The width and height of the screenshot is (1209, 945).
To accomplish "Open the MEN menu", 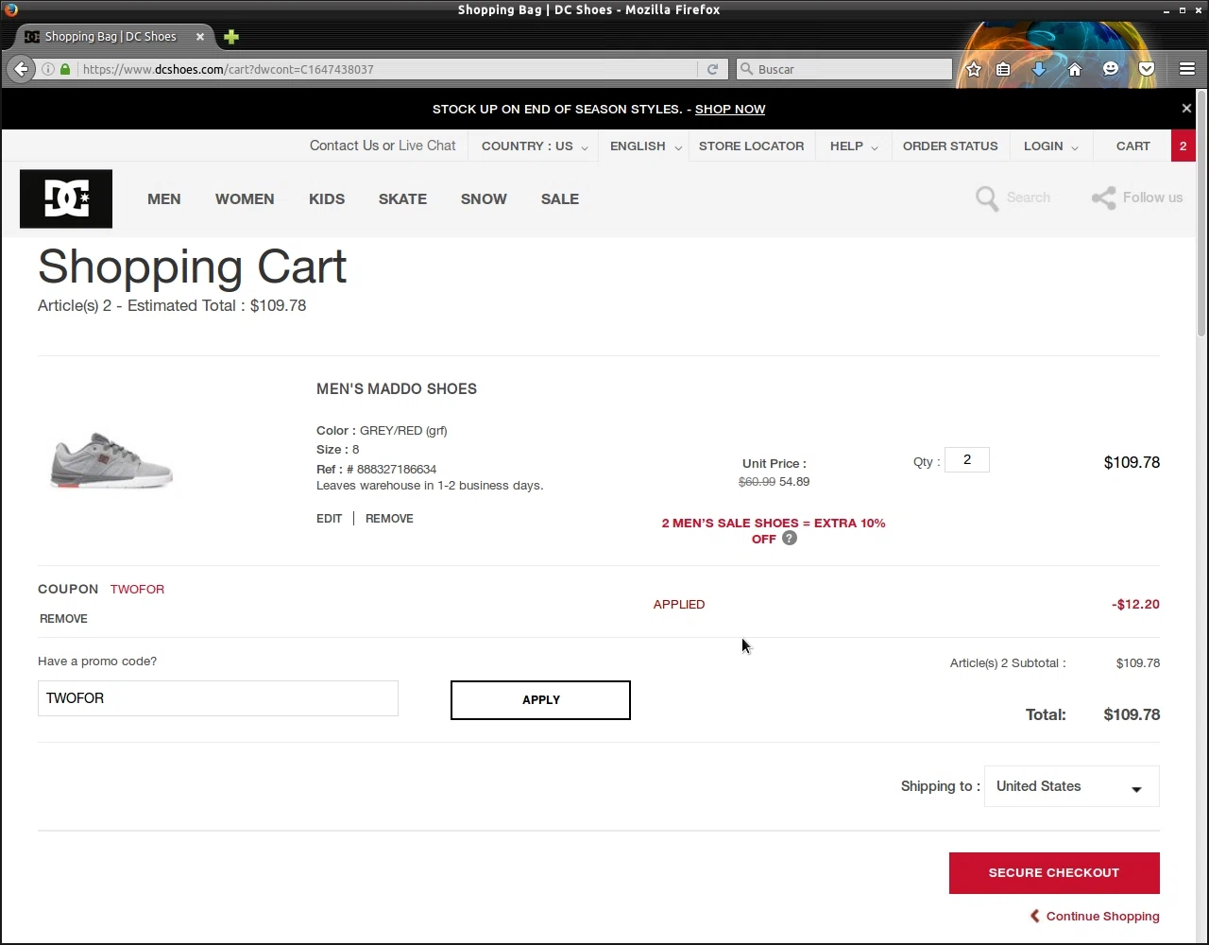I will point(164,198).
